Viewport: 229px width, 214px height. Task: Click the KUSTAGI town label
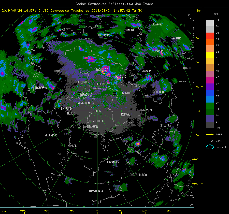coord(127,93)
